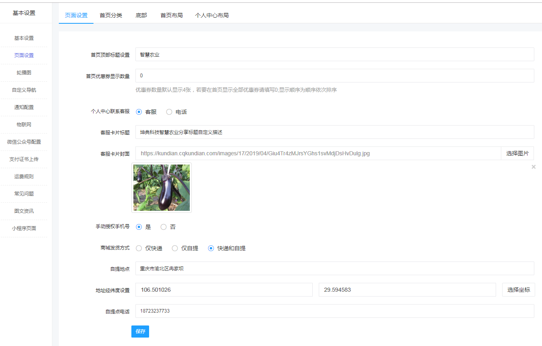Select 快递和自提 delivery method
The height and width of the screenshot is (346, 542).
[x=211, y=248]
